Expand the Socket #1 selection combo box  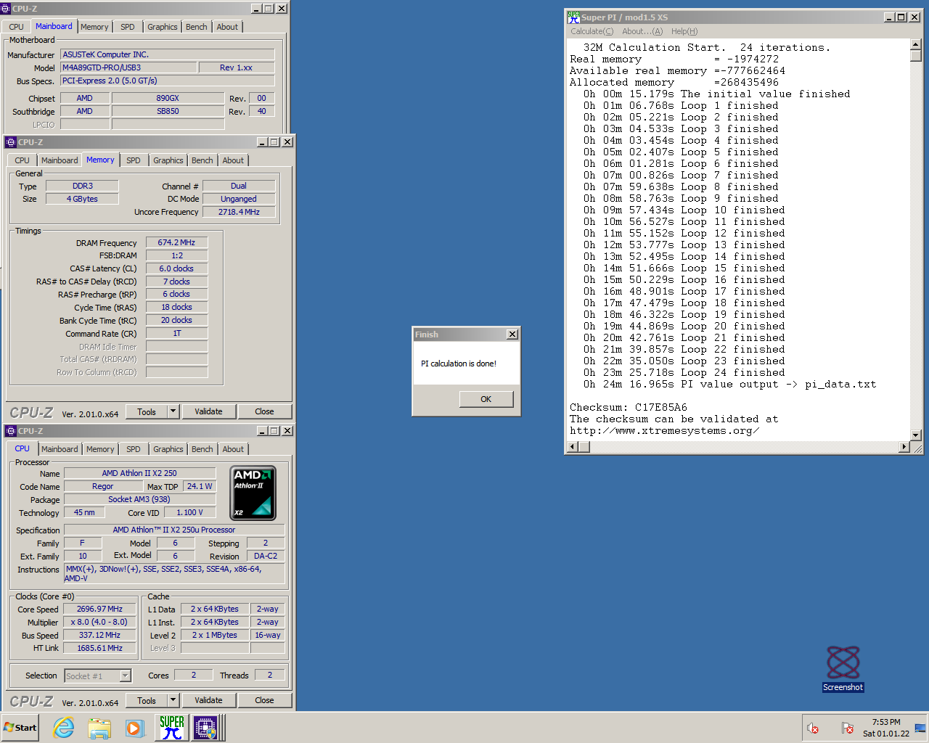click(125, 676)
